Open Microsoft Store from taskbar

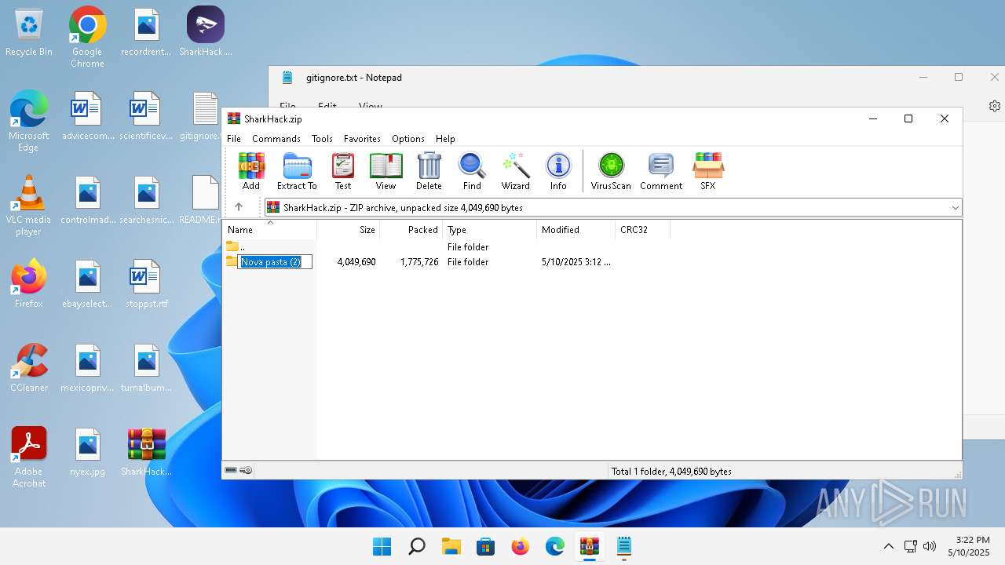coord(486,546)
